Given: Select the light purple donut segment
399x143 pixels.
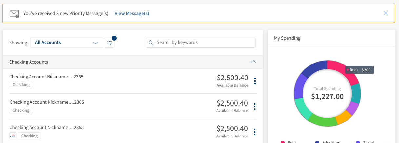Looking at the screenshot, I should coord(353,108).
